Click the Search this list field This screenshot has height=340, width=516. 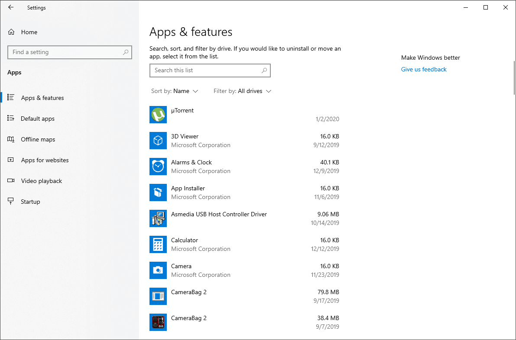(x=210, y=71)
